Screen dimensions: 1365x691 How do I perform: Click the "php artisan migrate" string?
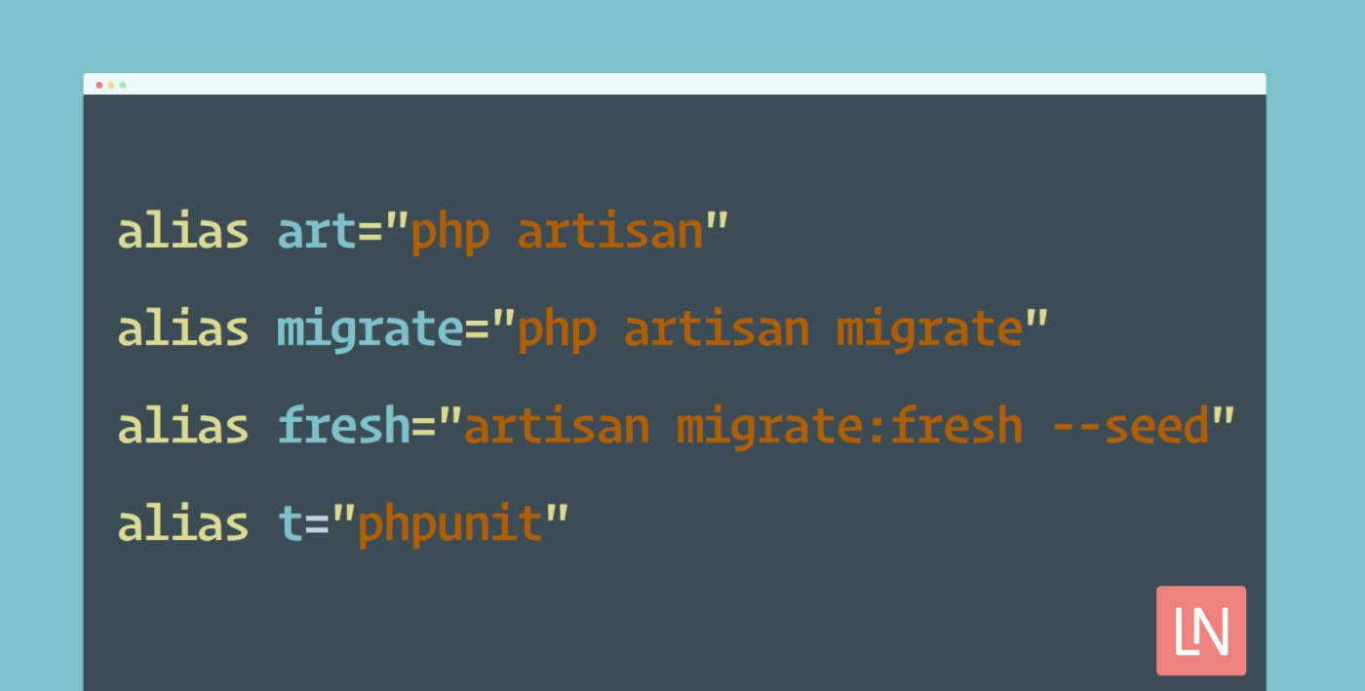770,333
